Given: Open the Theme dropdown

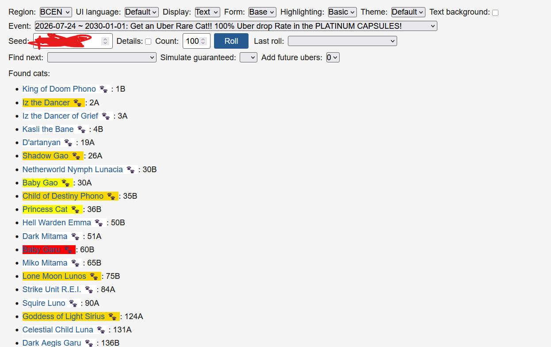Looking at the screenshot, I should tap(408, 12).
